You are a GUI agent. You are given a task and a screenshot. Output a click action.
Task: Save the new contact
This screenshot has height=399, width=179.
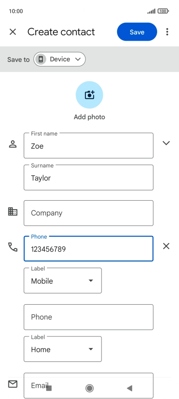pos(137,32)
